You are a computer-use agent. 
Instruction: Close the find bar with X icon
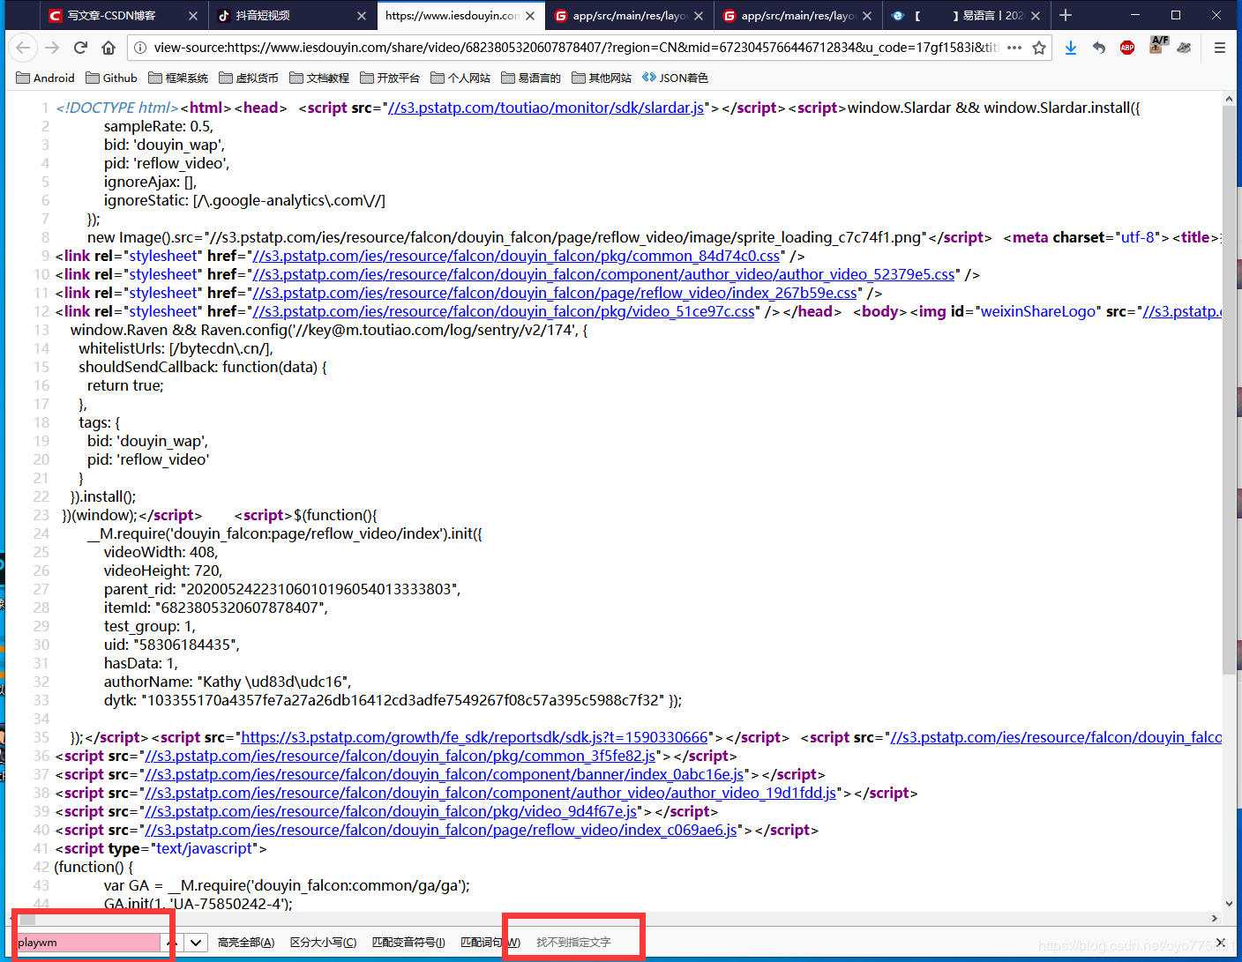coord(1220,942)
